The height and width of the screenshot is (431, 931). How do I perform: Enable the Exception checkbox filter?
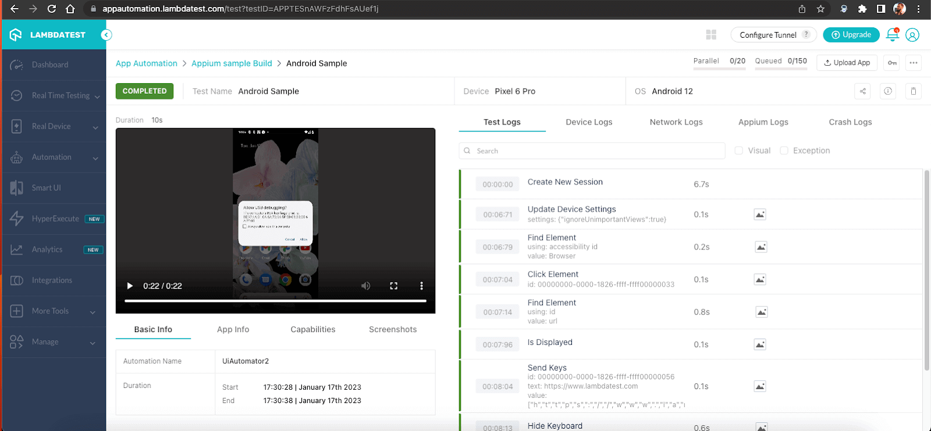(784, 151)
